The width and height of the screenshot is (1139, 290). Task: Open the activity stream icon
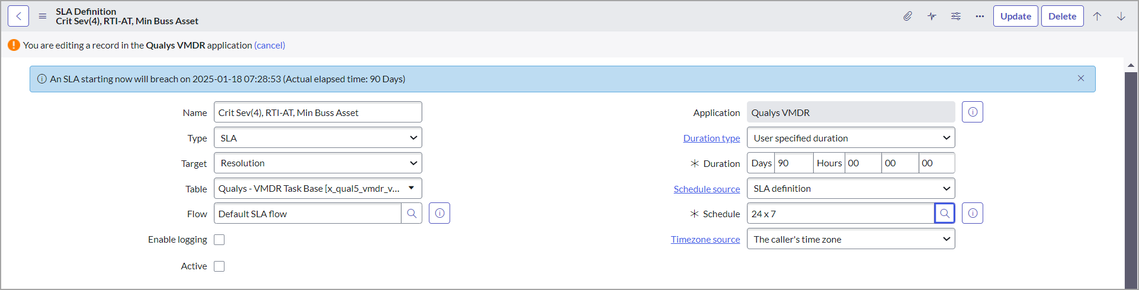click(932, 17)
